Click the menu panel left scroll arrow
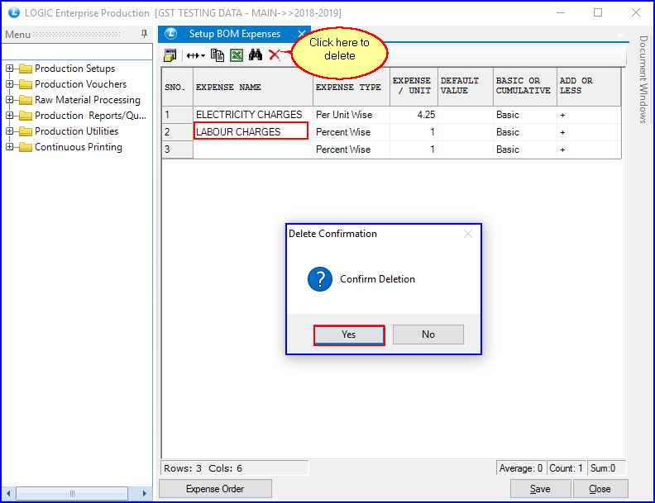The width and height of the screenshot is (655, 503). tap(8, 493)
